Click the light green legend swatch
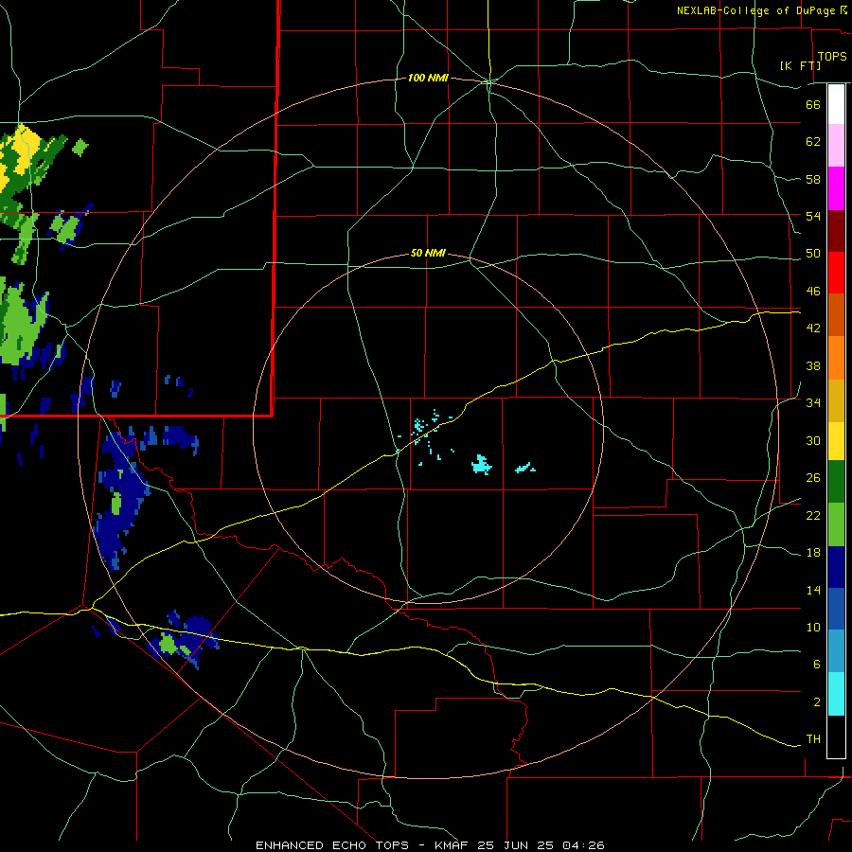This screenshot has width=852, height=852. 836,524
